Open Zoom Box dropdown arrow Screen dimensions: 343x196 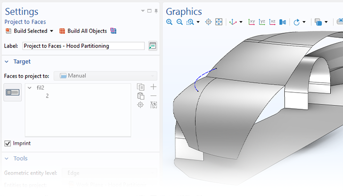[x=198, y=22]
